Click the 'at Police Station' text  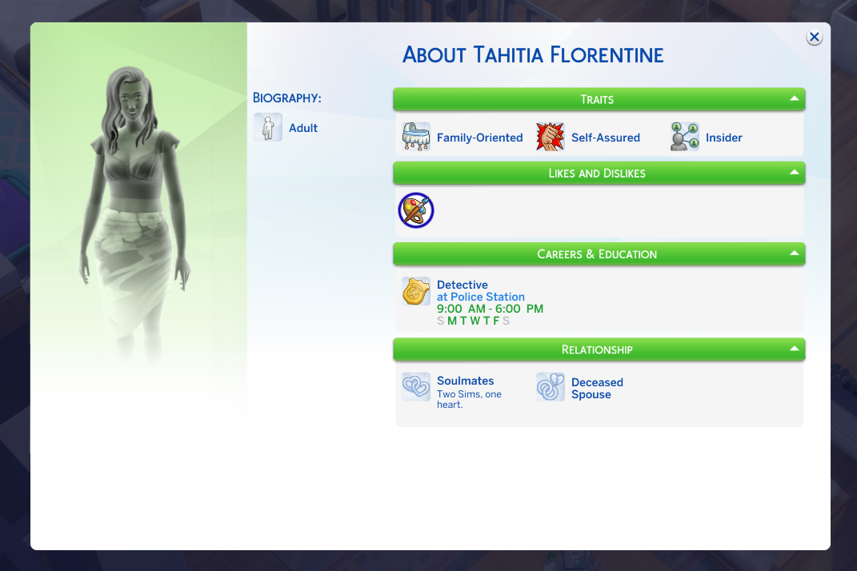481,297
